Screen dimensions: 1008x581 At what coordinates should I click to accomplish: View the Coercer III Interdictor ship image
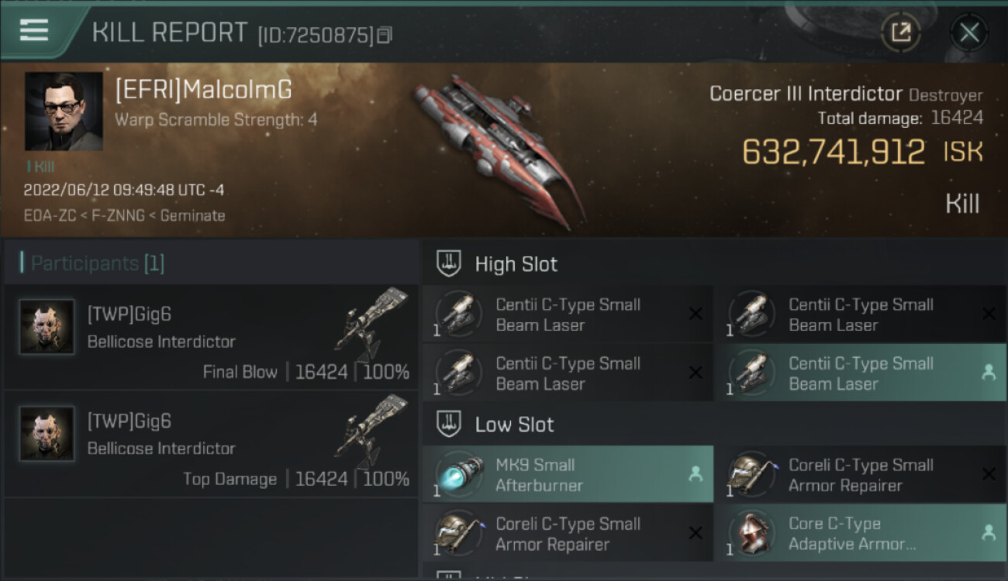click(x=496, y=147)
